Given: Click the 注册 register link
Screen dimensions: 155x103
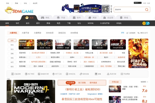Looking at the screenshot, I should click(148, 3).
